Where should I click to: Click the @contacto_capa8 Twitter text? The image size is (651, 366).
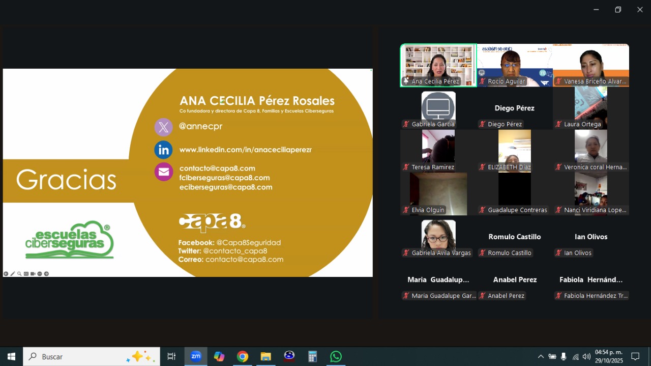click(235, 251)
